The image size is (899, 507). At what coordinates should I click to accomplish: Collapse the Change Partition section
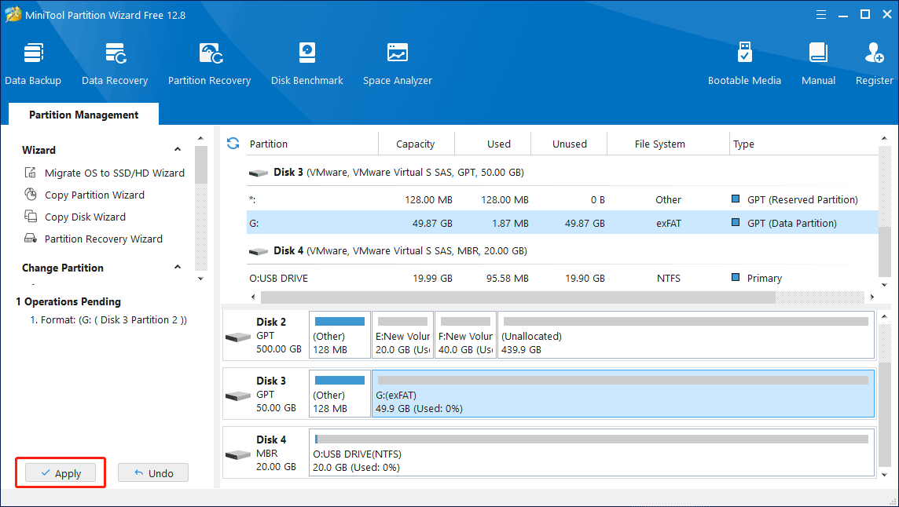(178, 267)
